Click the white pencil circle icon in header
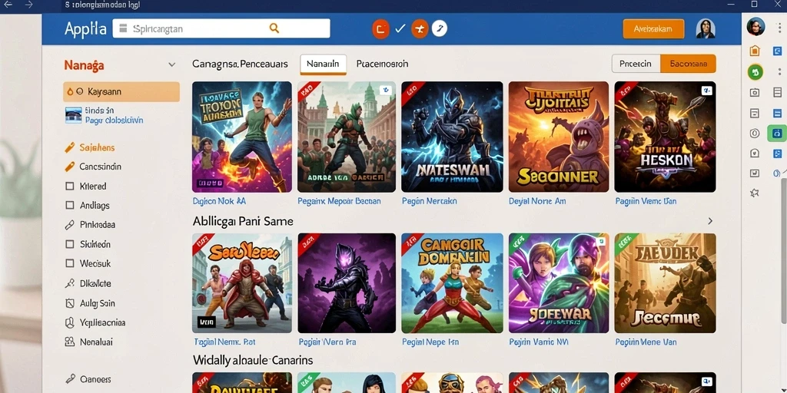The image size is (787, 393). tap(439, 29)
